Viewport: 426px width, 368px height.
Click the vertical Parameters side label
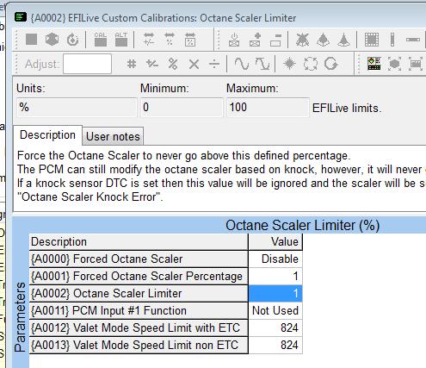(x=20, y=317)
